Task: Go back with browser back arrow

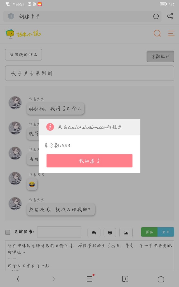Action: [x=18, y=279]
